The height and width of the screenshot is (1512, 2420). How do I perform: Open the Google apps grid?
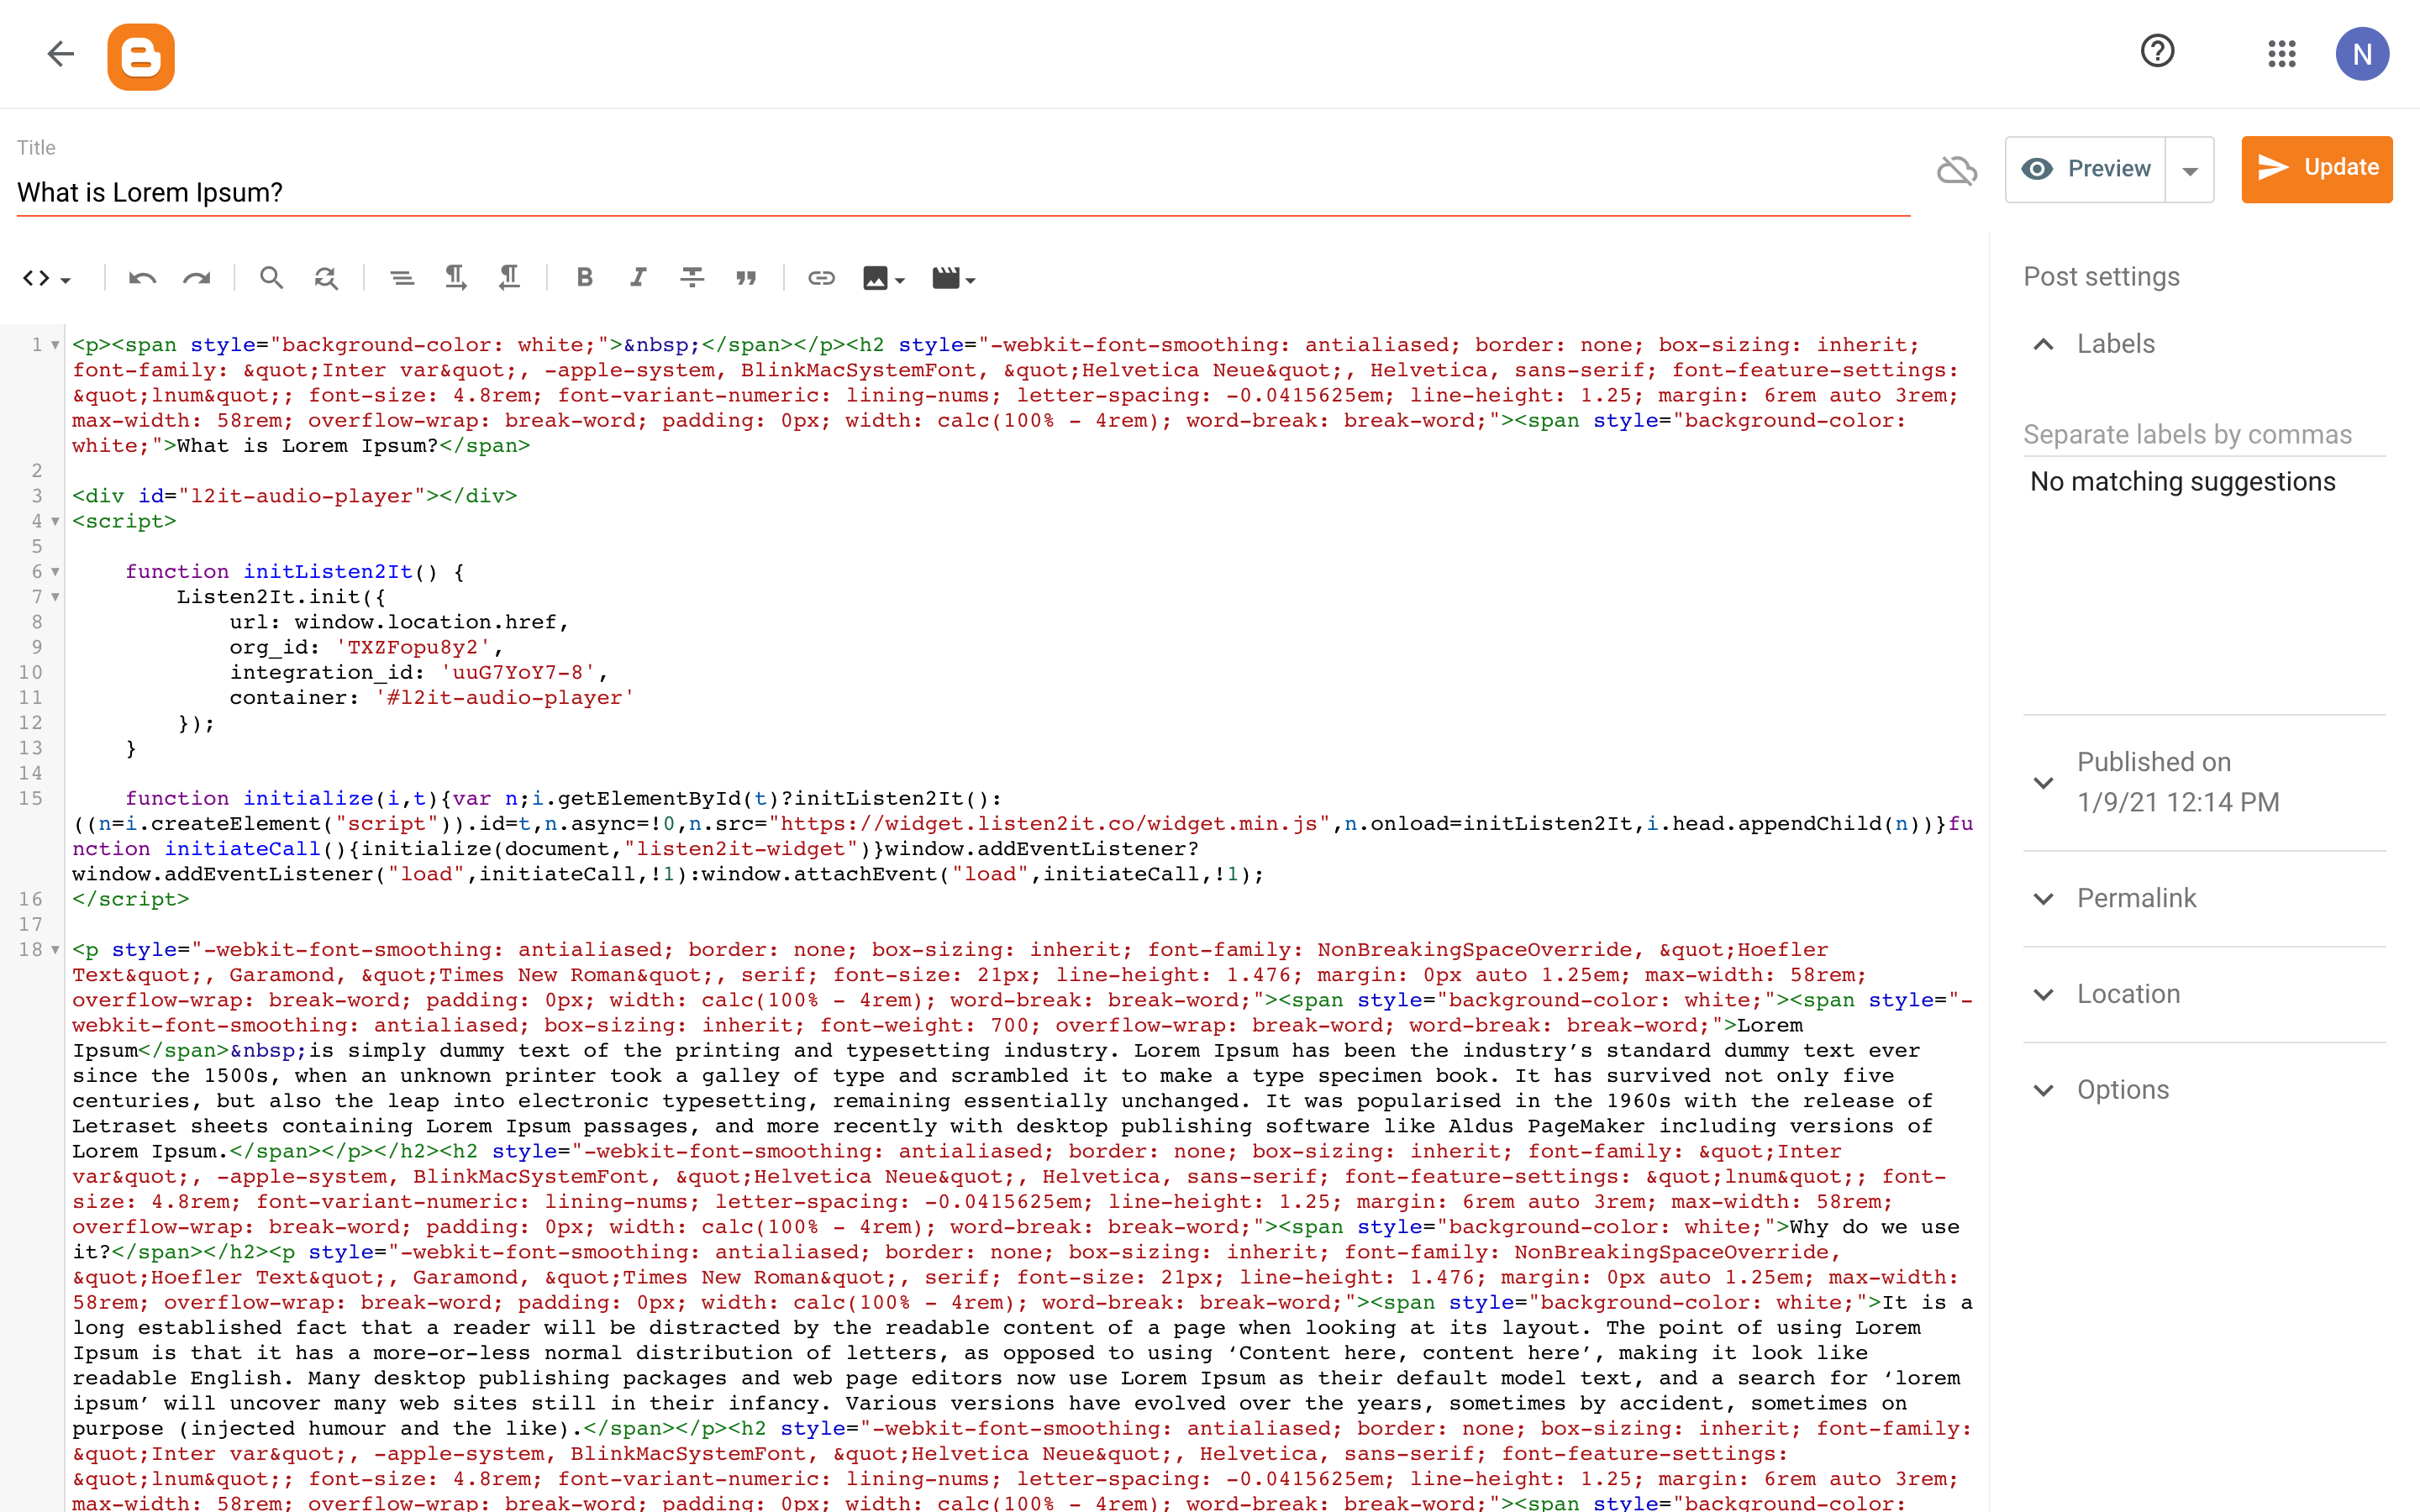coord(2282,54)
